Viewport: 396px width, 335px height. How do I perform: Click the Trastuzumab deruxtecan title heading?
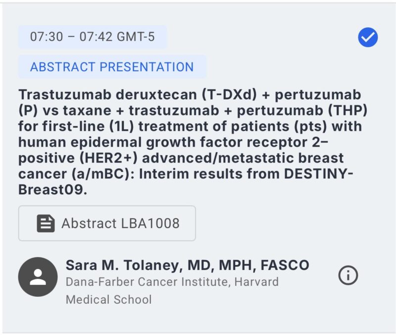(193, 142)
